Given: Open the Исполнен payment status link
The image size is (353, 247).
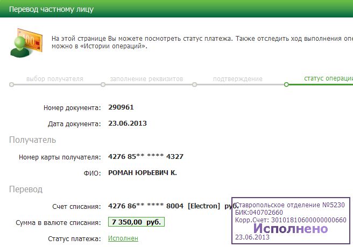Looking at the screenshot, I should point(123,238).
